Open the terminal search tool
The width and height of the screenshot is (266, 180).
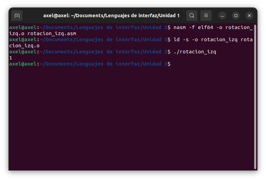[192, 16]
